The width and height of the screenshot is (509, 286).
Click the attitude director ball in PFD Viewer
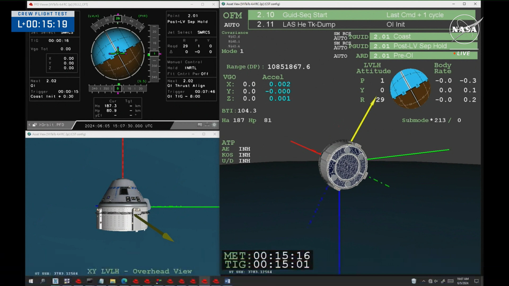point(118,53)
